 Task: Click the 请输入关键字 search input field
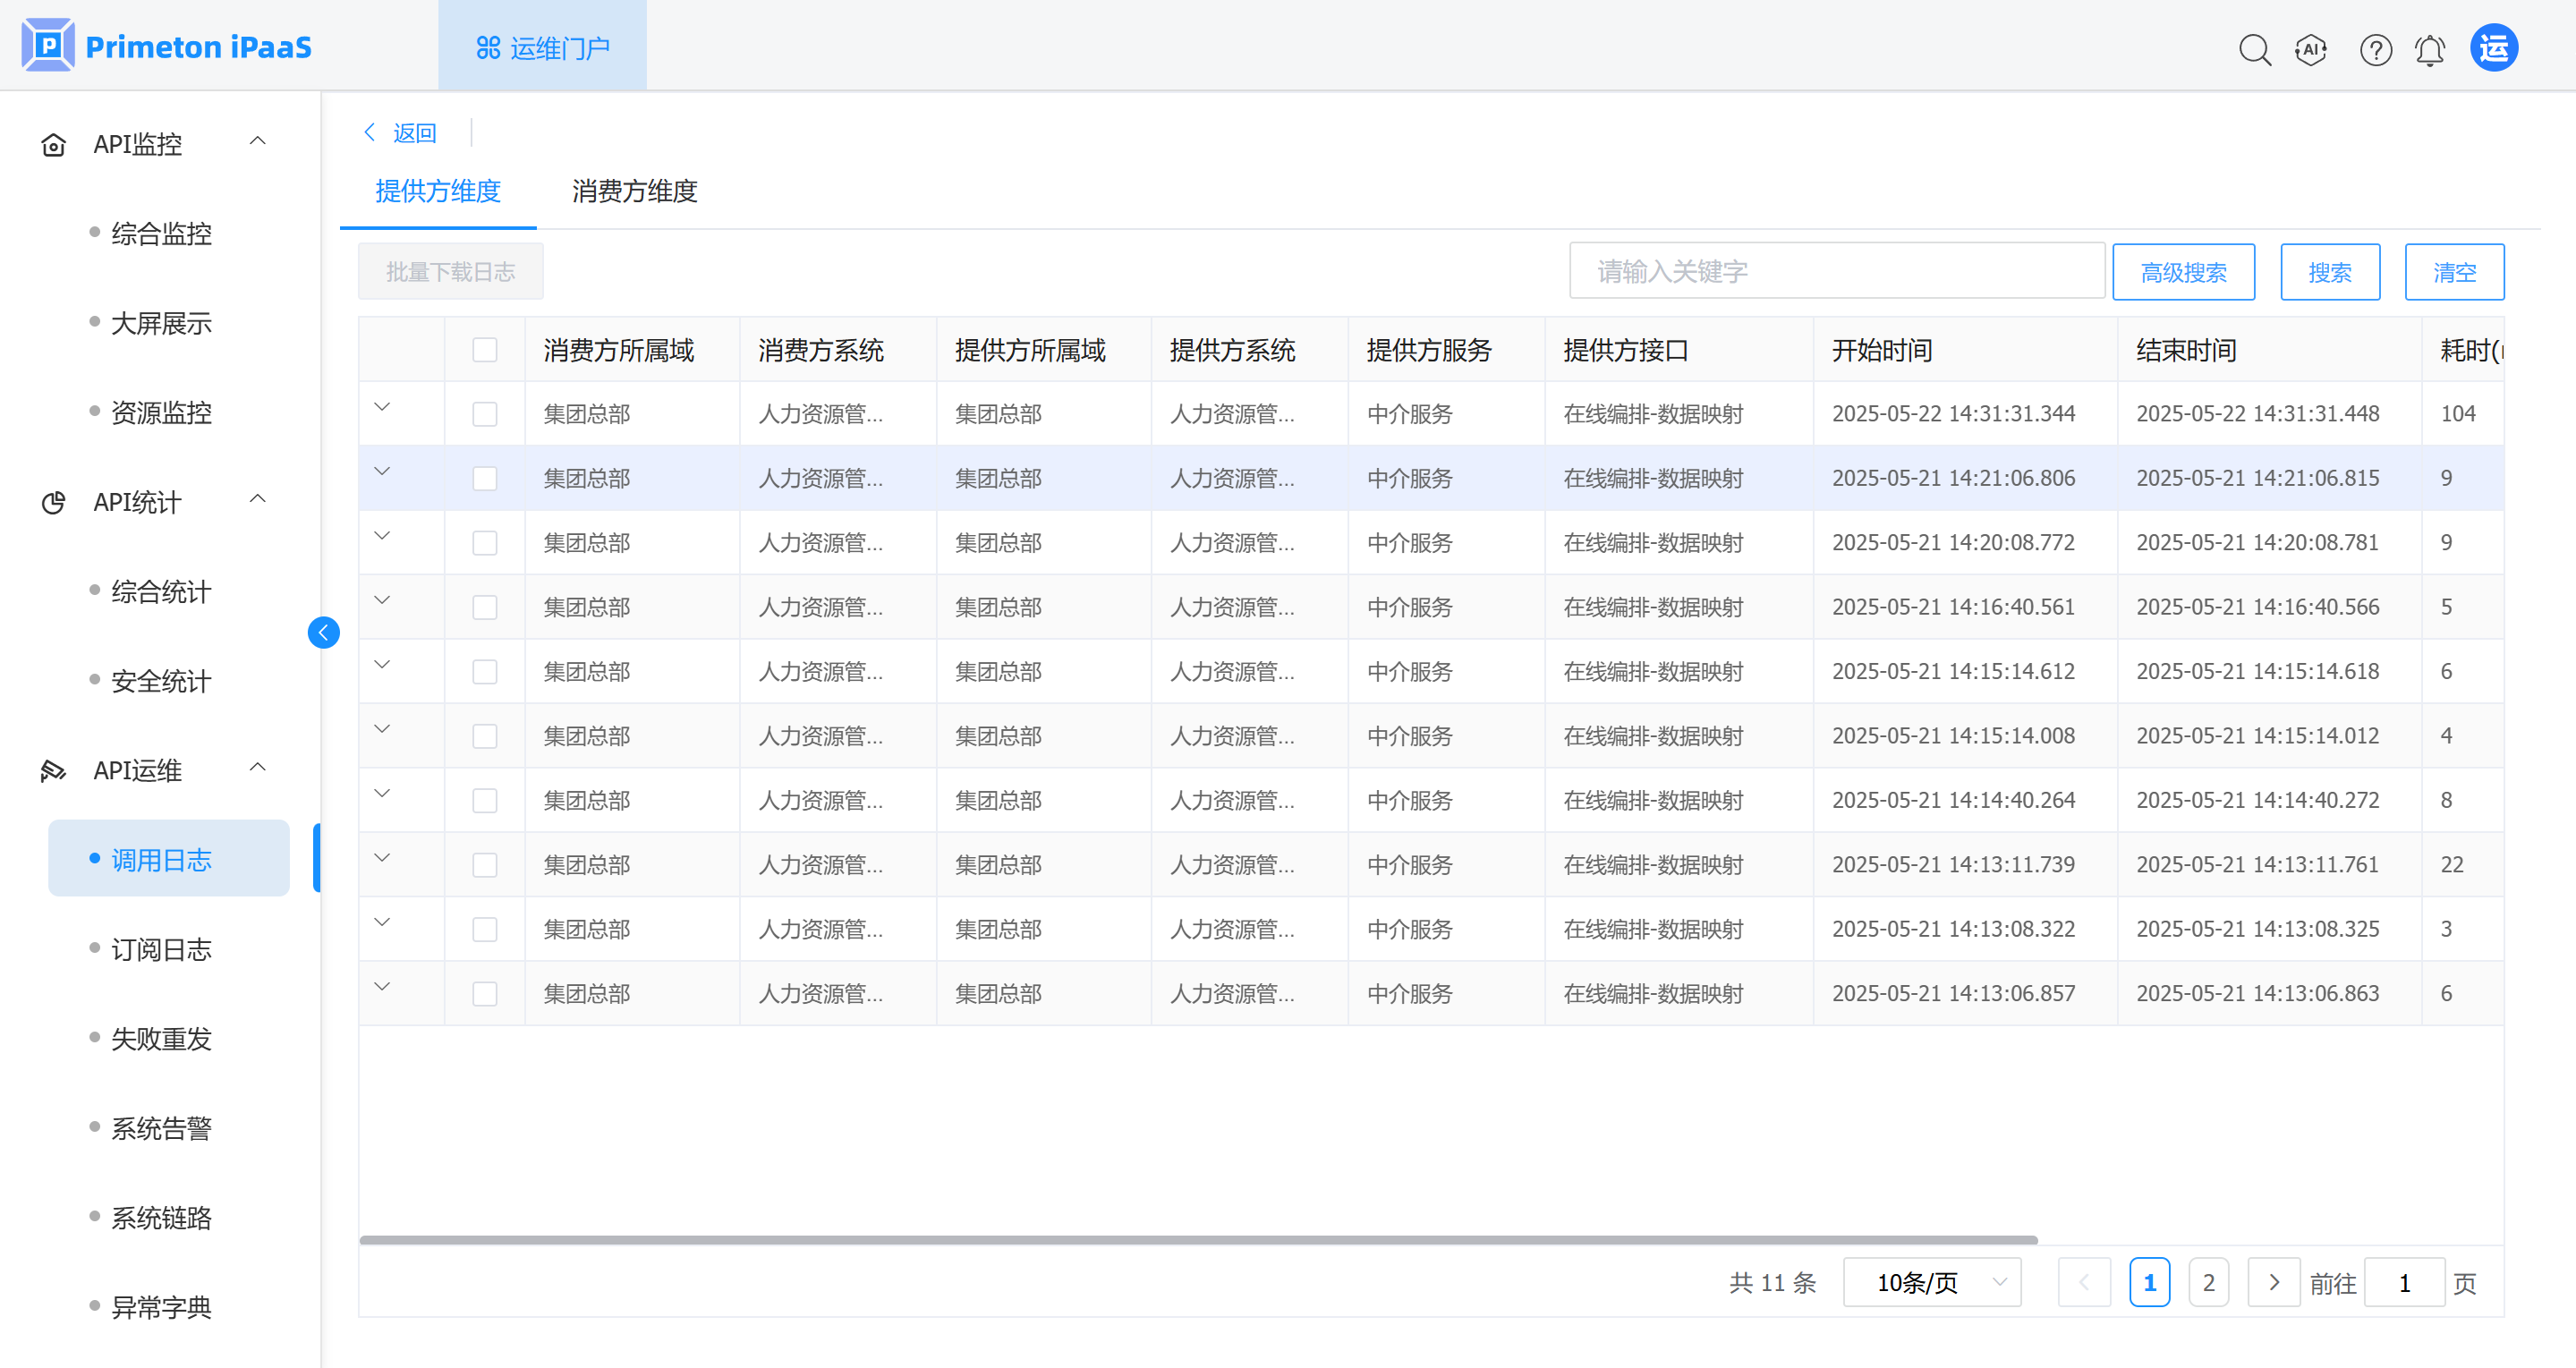[1836, 271]
